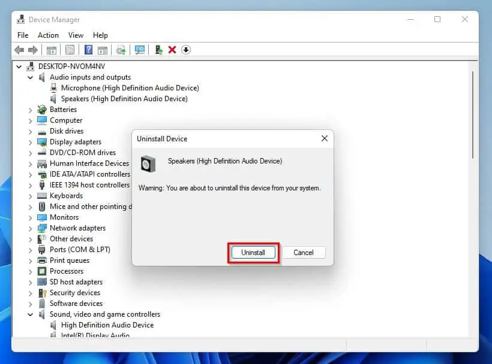
Task: Click the Device Manager title bar icon
Action: click(21, 19)
